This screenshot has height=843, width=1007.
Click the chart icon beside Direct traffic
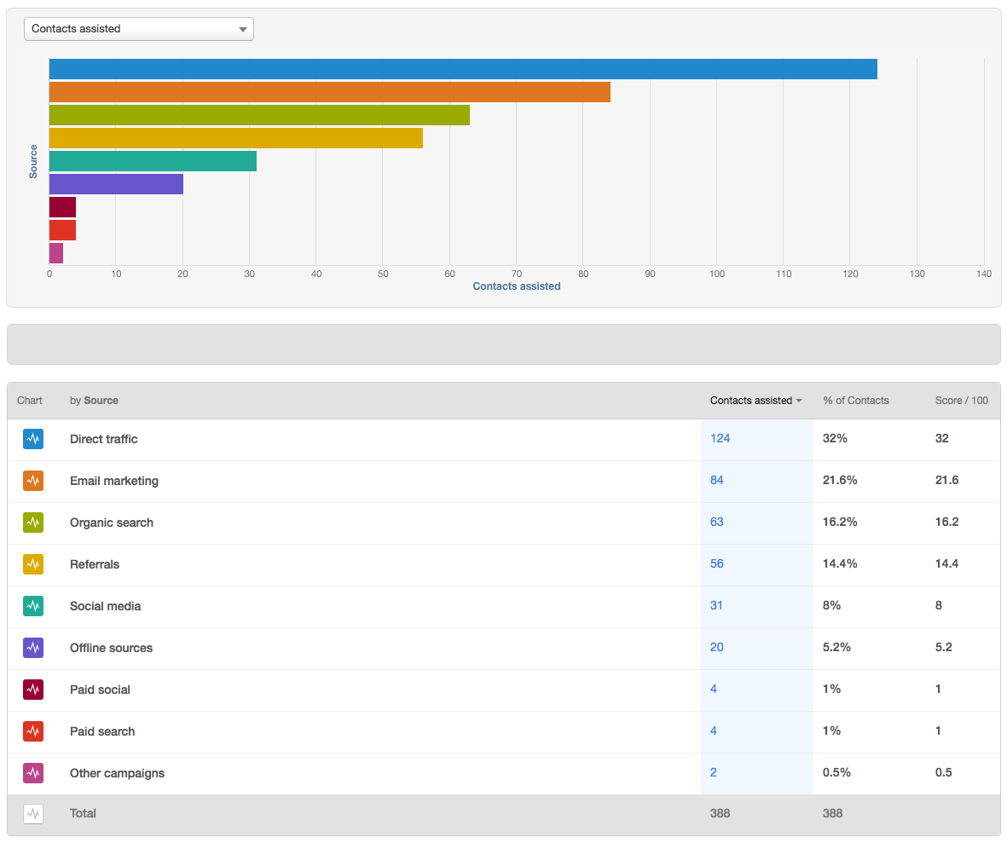[x=32, y=438]
